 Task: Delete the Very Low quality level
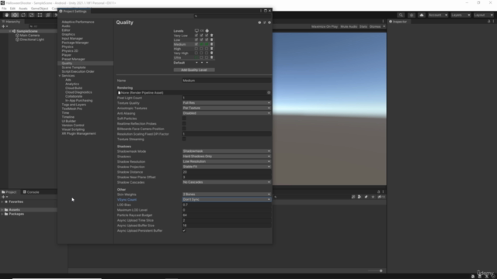(212, 36)
